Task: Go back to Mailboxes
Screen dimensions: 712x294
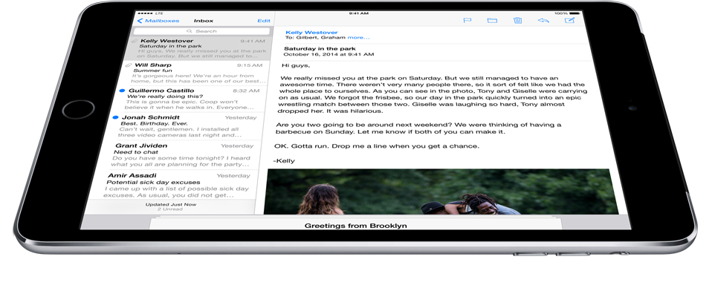Action: (158, 21)
